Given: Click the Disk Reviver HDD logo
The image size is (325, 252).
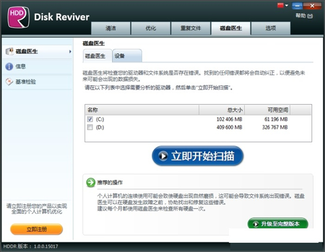Looking at the screenshot, I should [x=18, y=17].
